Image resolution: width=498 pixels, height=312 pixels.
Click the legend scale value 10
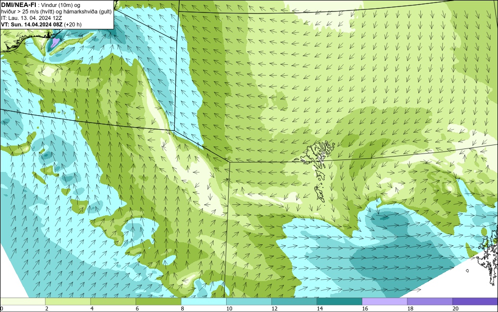(x=229, y=309)
